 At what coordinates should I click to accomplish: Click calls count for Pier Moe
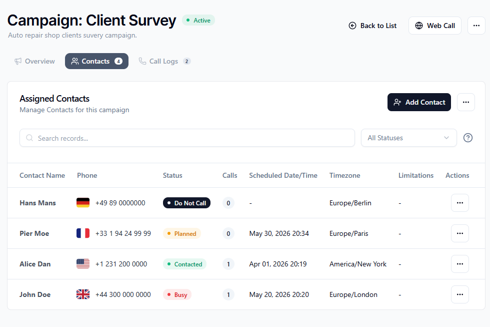228,233
